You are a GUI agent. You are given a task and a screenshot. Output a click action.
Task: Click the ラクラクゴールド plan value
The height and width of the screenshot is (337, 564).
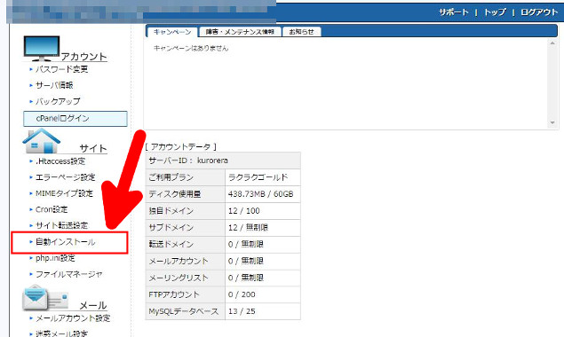pyautogui.click(x=258, y=177)
